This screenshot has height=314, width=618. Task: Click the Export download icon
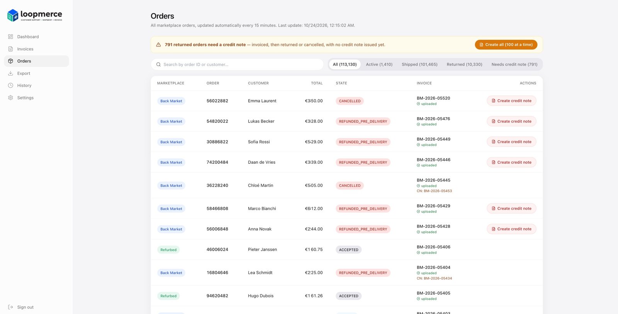click(x=10, y=73)
